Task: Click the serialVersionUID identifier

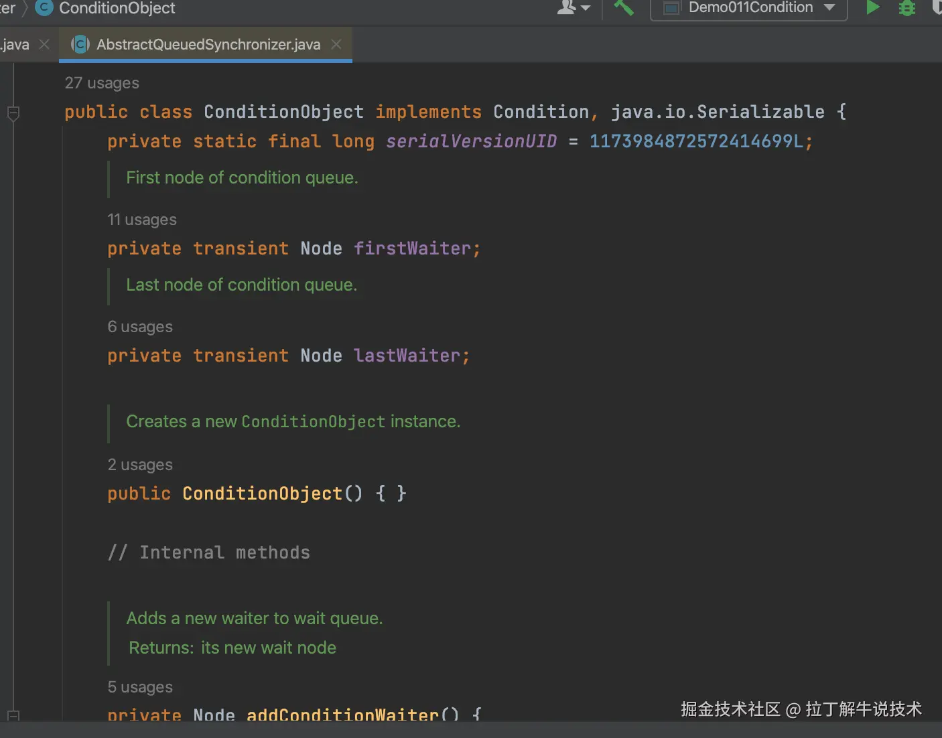Action: pyautogui.click(x=471, y=141)
